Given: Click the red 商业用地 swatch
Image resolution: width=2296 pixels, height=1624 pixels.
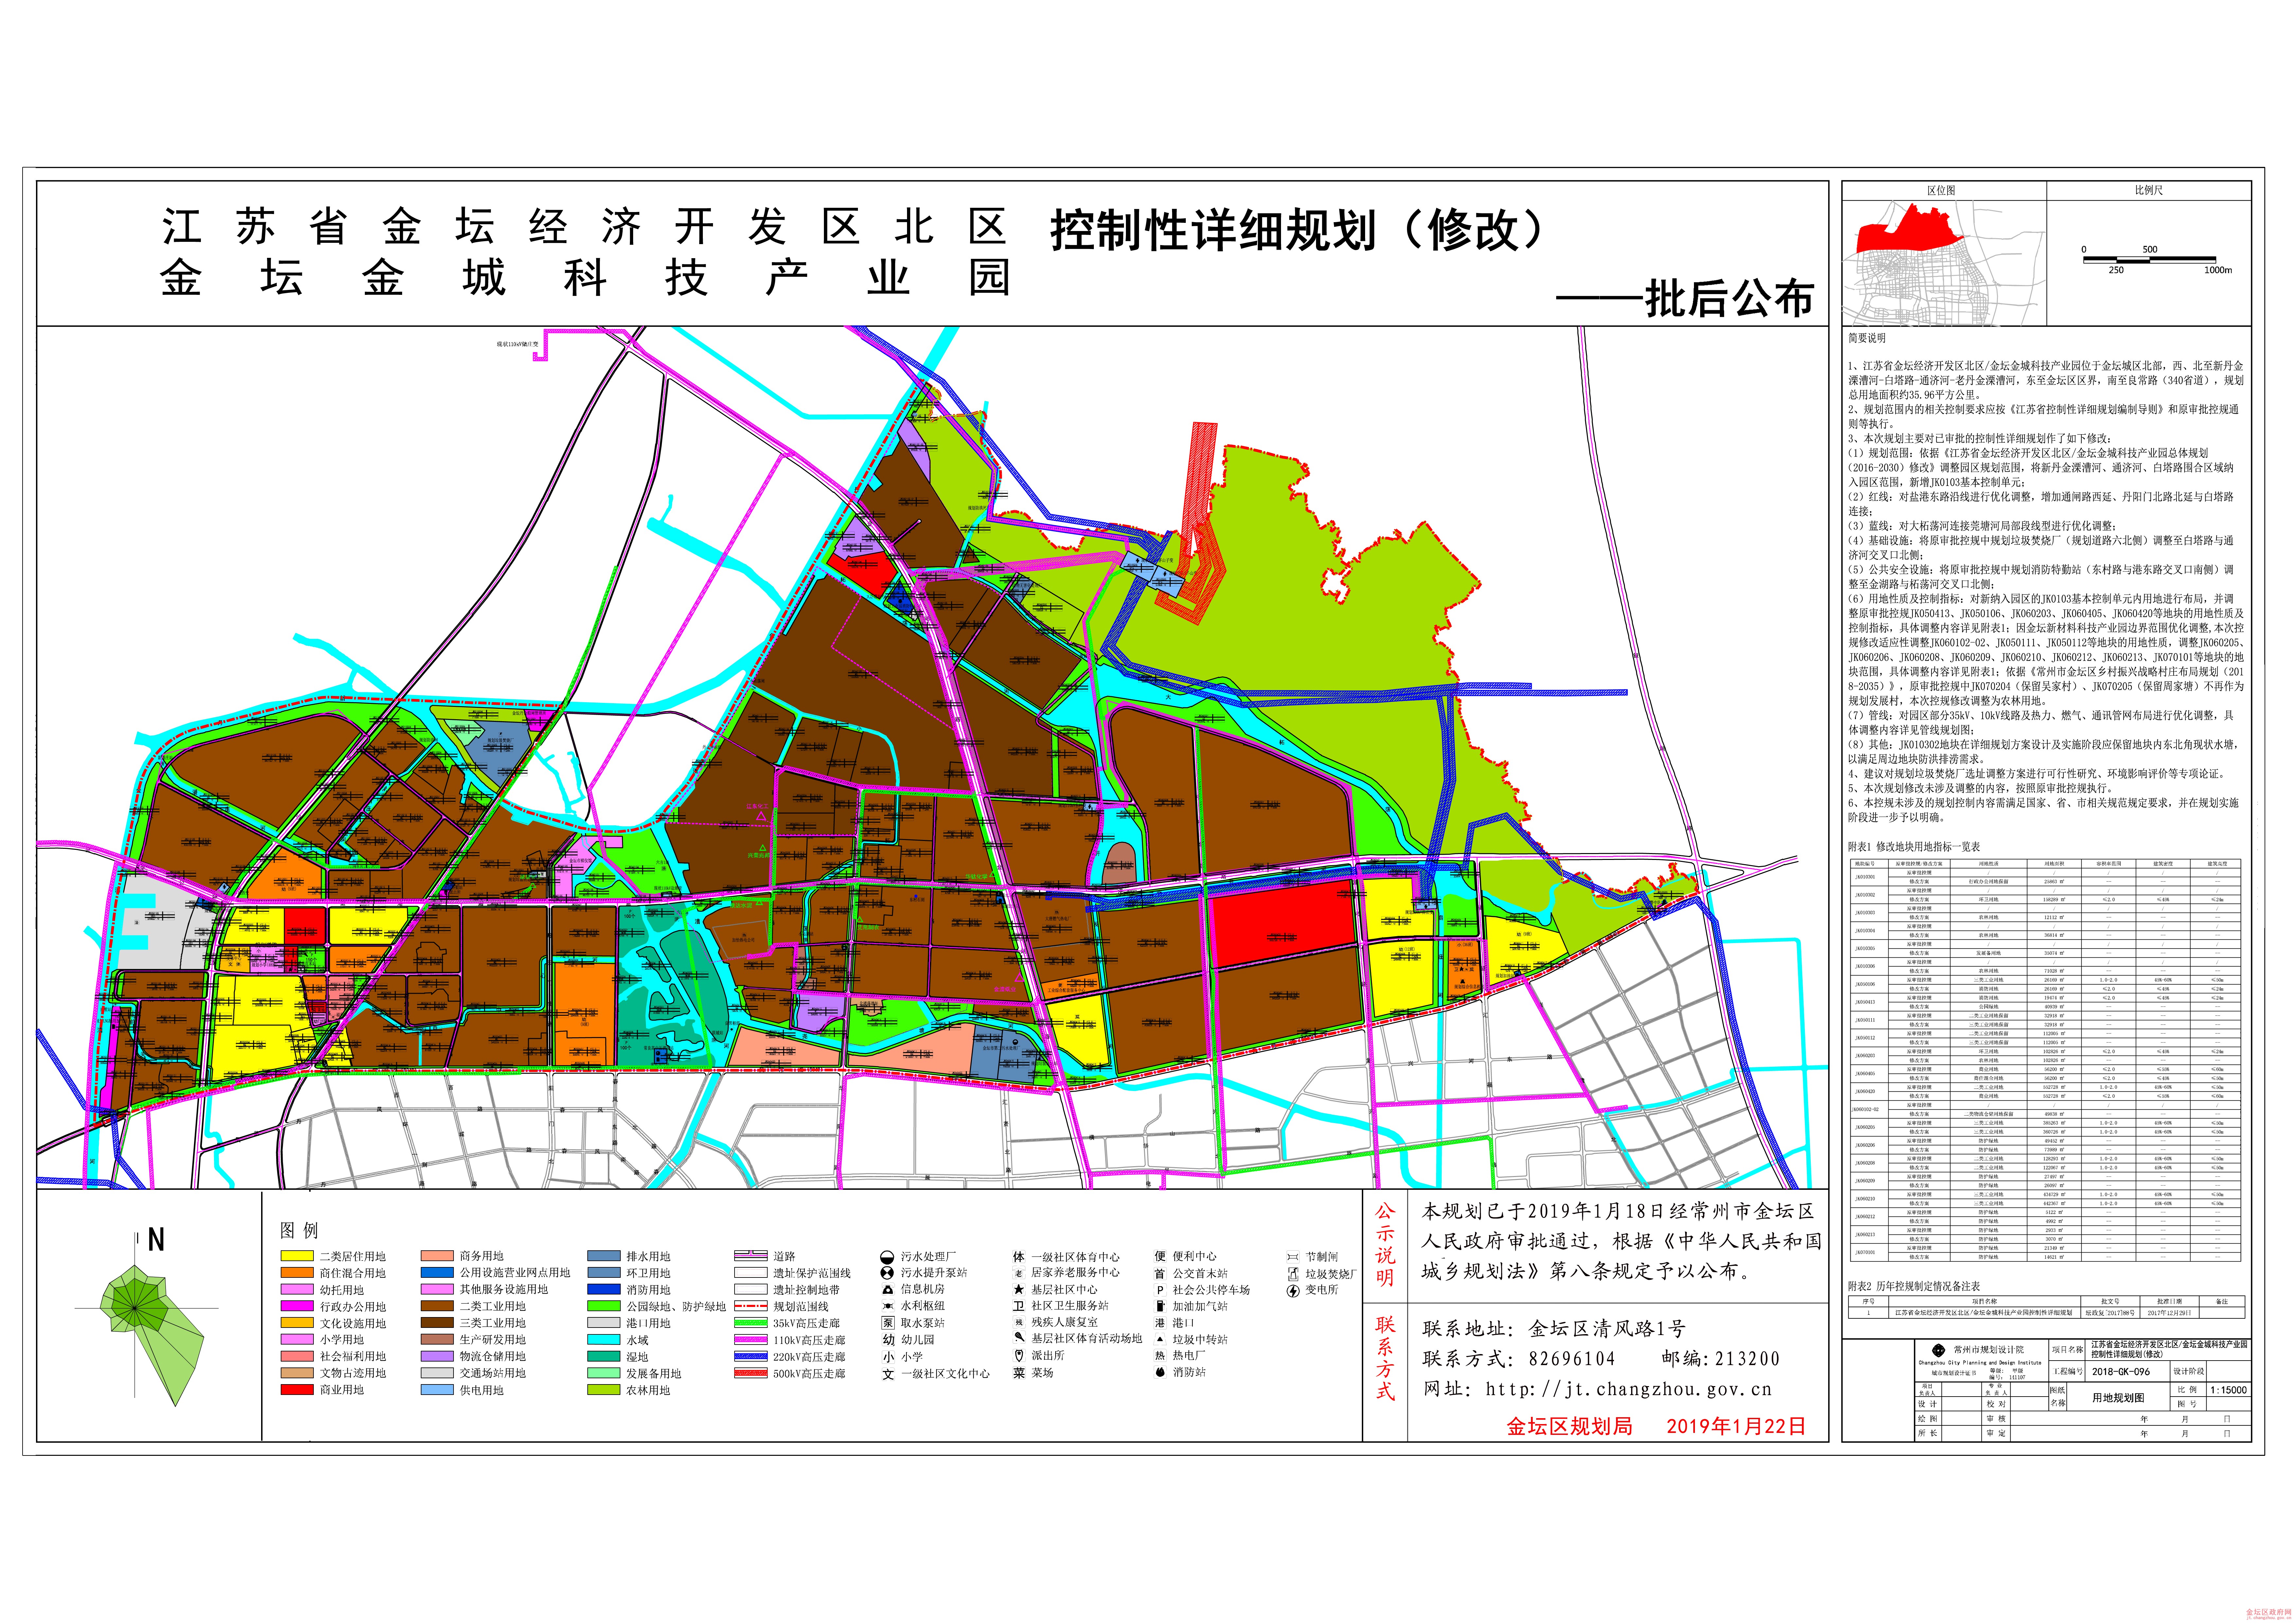Looking at the screenshot, I should [x=297, y=1390].
